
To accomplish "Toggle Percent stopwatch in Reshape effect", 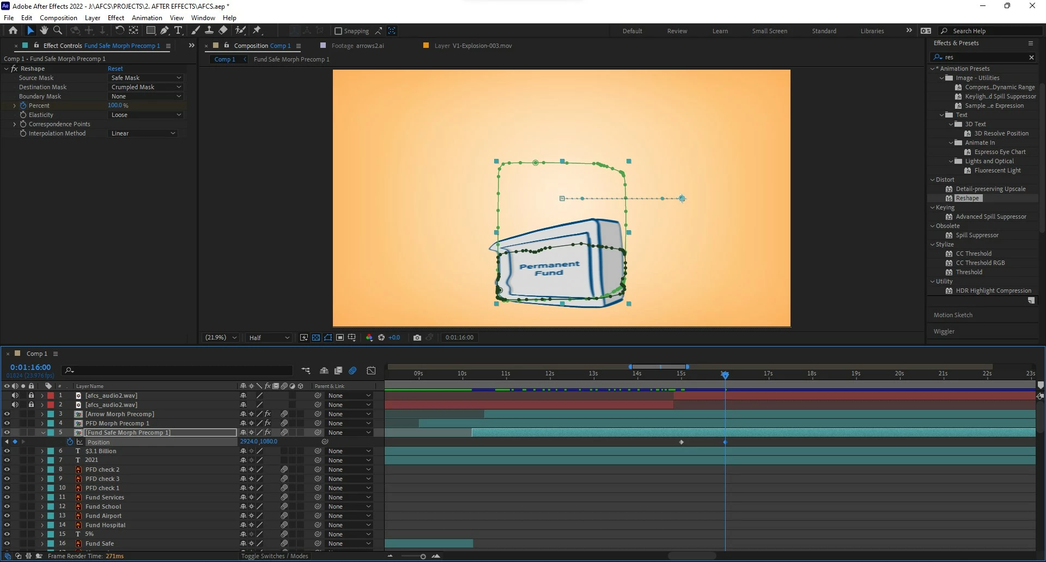I will pos(23,106).
